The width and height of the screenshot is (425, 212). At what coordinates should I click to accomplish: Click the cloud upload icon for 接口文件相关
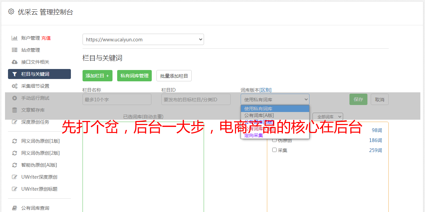(x=15, y=62)
